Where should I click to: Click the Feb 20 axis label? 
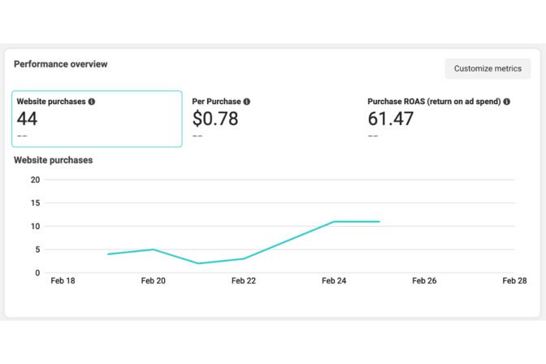[153, 281]
